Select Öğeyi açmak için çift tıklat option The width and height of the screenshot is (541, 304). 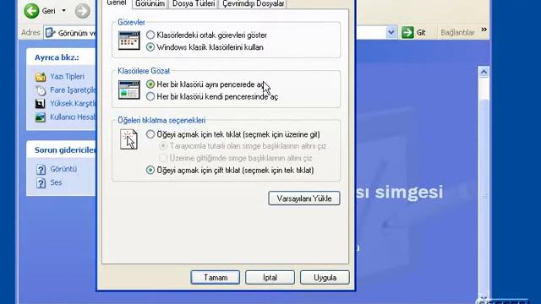click(230, 171)
